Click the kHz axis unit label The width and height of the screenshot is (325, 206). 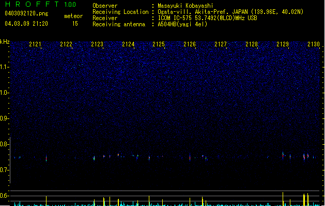5,42
